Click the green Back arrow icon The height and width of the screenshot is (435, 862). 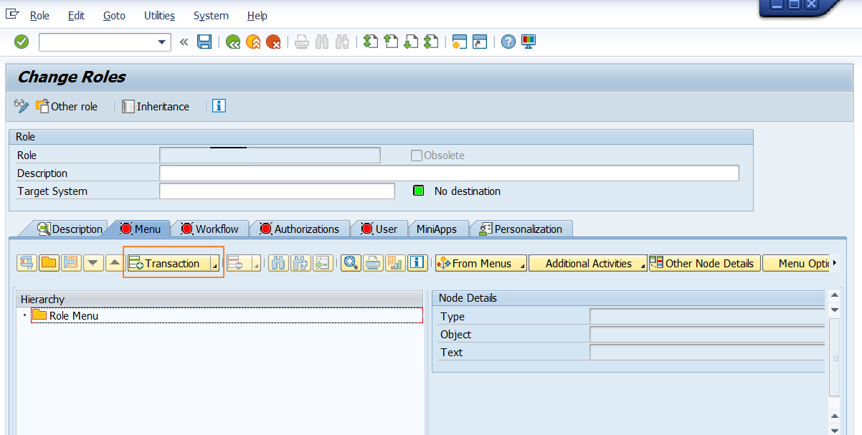[232, 42]
